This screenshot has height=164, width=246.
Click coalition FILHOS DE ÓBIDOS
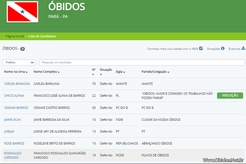tap(155, 155)
